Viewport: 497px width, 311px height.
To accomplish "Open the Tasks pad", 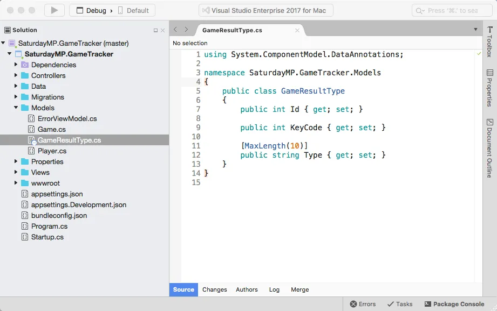I will click(x=400, y=304).
